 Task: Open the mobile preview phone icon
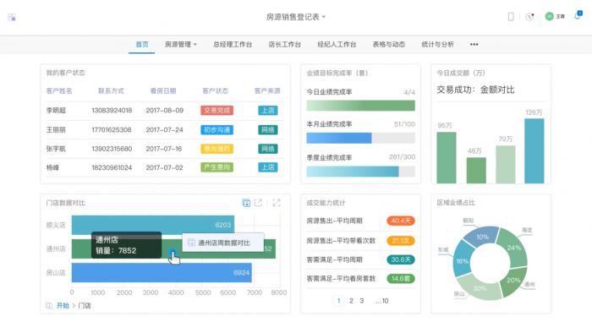pos(511,17)
